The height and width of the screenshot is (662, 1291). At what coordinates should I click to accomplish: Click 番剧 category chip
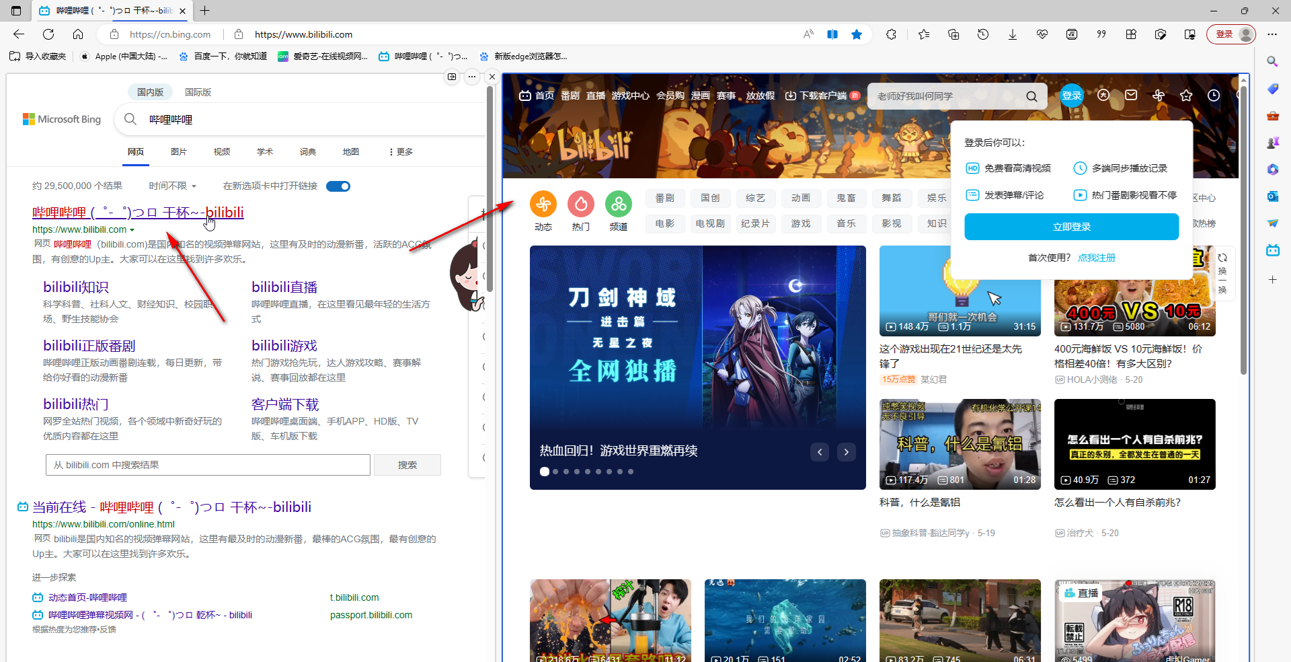pos(664,198)
